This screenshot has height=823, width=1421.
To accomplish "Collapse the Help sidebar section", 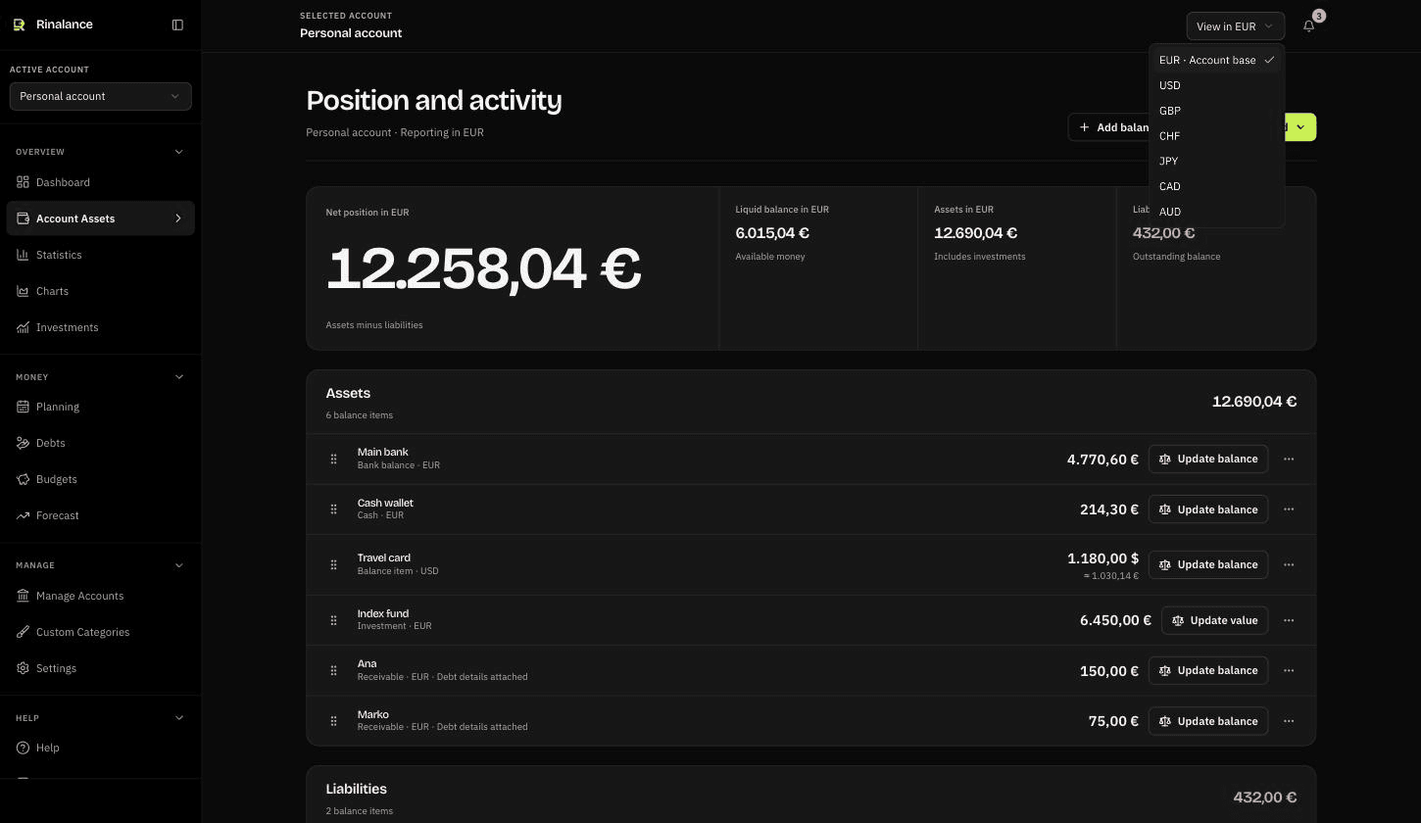I will point(178,718).
